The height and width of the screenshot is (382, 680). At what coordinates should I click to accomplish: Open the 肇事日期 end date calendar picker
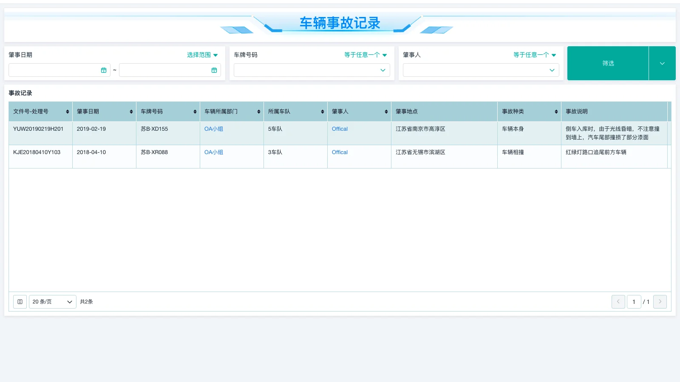click(x=214, y=70)
